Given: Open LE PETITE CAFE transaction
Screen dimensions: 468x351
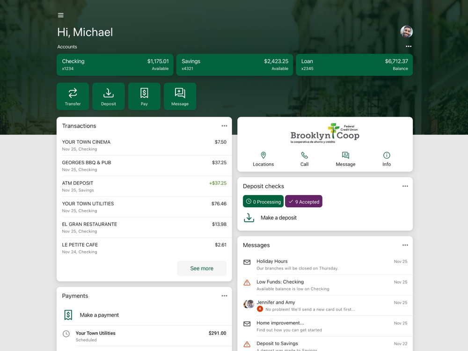Looking at the screenshot, I should click(x=144, y=249).
